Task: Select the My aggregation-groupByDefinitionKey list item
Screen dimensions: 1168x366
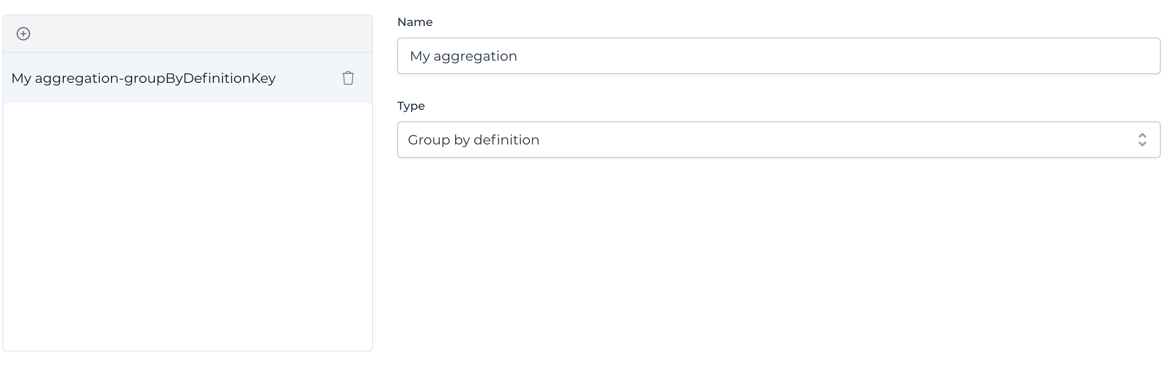Action: click(143, 78)
